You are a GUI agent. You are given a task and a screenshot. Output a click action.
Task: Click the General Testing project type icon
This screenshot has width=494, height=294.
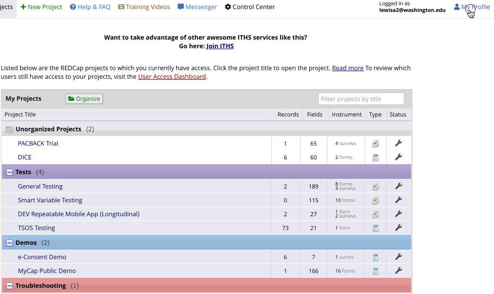pyautogui.click(x=375, y=187)
